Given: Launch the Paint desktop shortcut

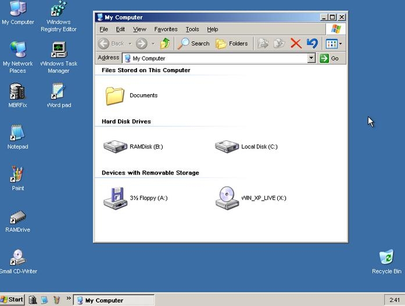Looking at the screenshot, I should [17, 178].
